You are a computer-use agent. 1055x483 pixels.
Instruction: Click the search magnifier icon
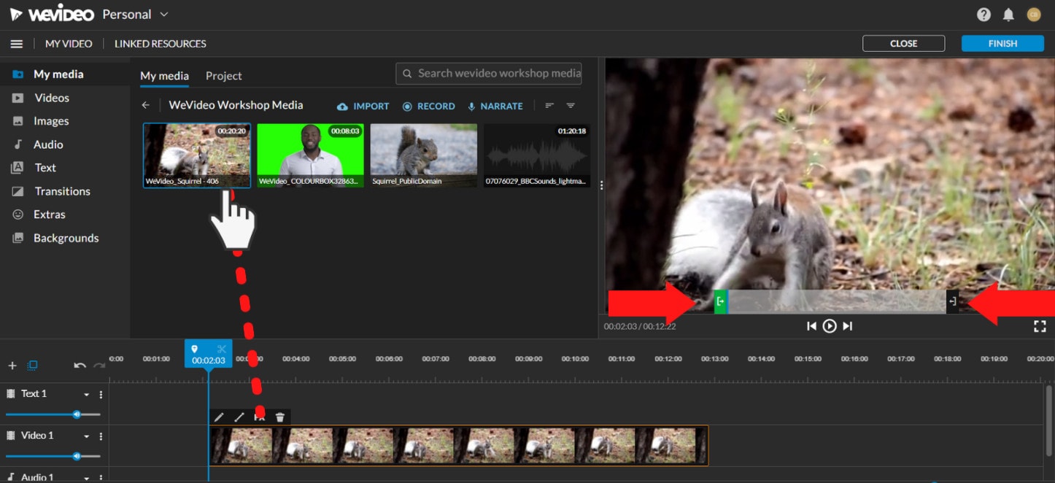coord(406,73)
